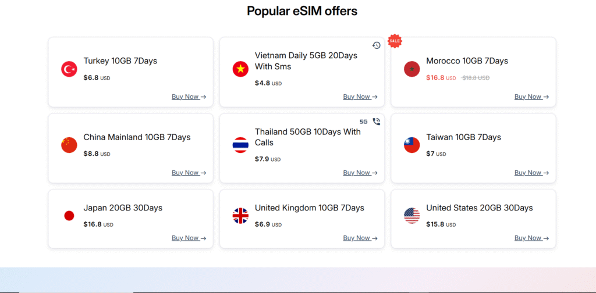Buy Now for Turkey 10GB 7Days
596x293 pixels.
coord(189,97)
